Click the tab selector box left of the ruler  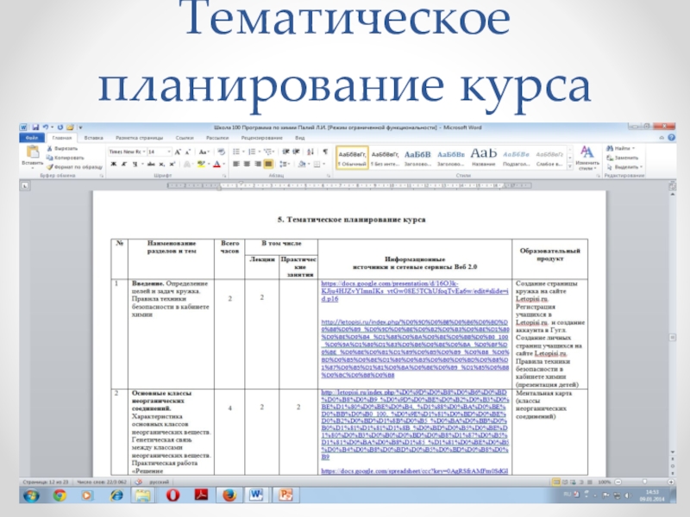[25, 186]
